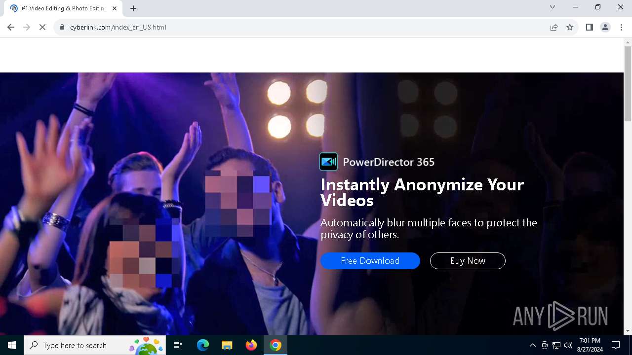Open network icon in system tray
Image resolution: width=632 pixels, height=355 pixels.
pyautogui.click(x=556, y=345)
